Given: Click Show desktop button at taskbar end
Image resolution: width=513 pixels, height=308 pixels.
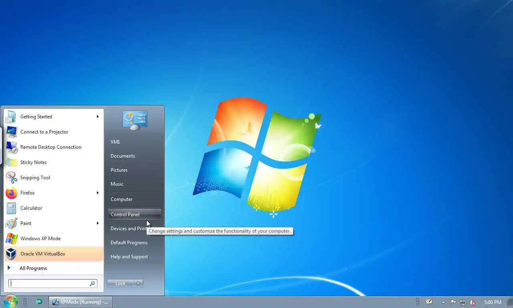Looking at the screenshot, I should [x=510, y=302].
